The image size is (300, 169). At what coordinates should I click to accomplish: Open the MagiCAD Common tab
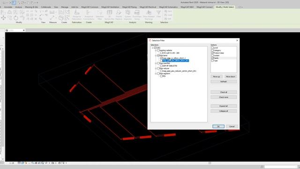point(90,7)
